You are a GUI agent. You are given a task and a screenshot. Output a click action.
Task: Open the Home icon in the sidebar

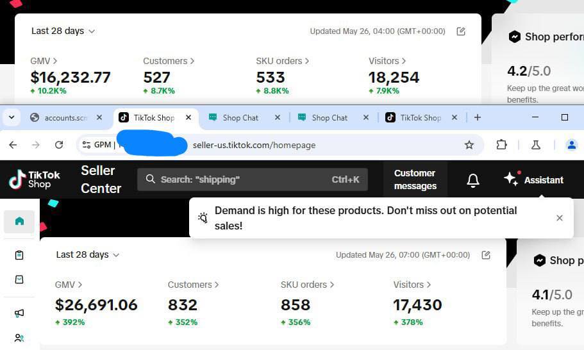point(19,222)
